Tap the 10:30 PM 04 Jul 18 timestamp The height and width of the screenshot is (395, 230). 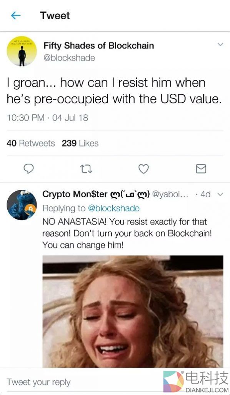coord(47,118)
